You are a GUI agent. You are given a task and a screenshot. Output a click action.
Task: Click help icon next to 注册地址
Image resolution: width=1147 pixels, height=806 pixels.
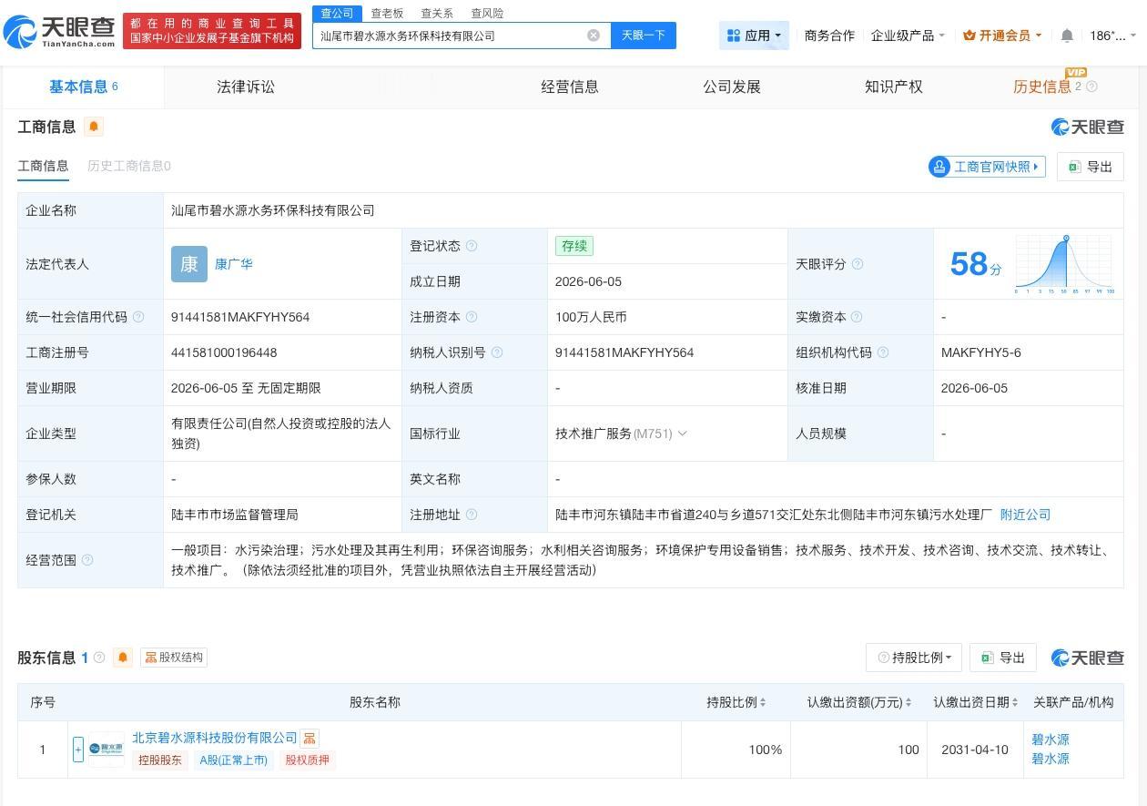[472, 515]
